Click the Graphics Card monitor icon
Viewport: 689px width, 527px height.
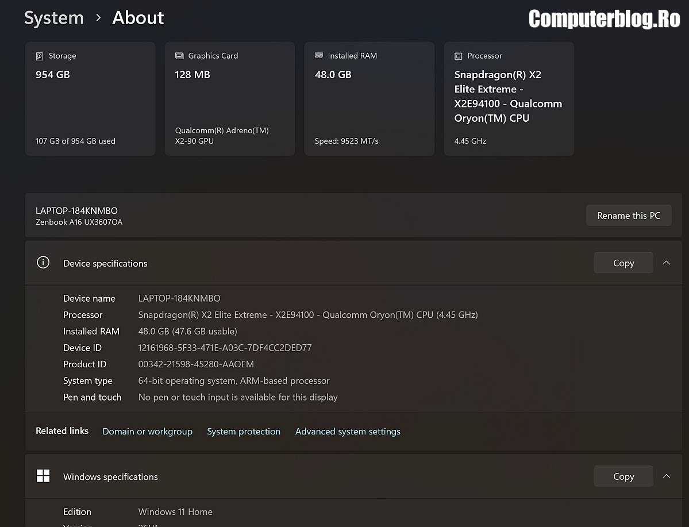(x=179, y=56)
